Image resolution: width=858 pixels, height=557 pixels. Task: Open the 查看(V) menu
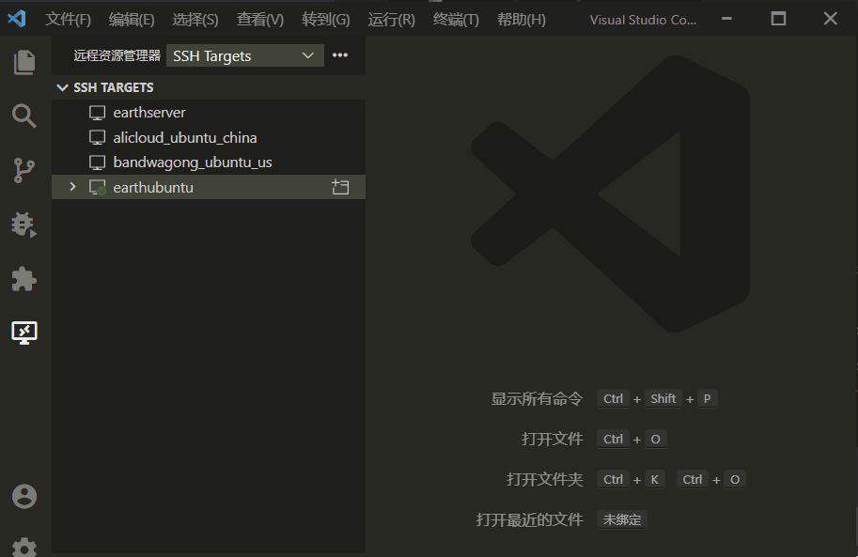(260, 20)
